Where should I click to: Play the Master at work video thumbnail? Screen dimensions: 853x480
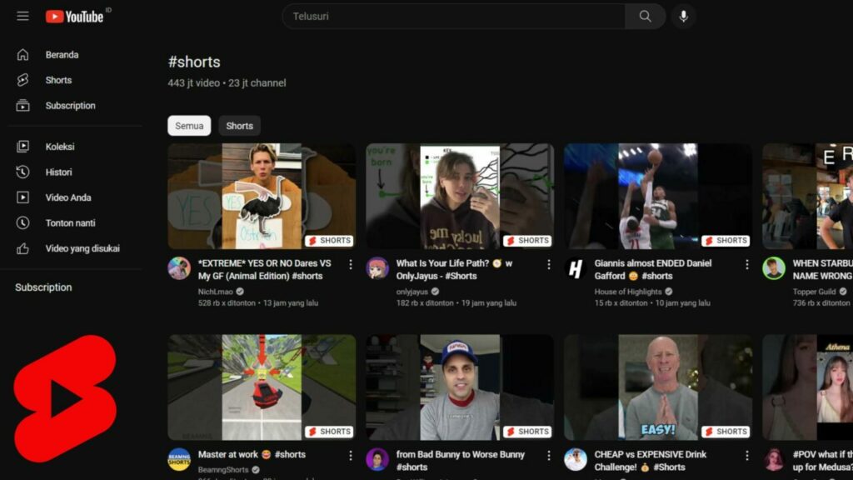click(262, 386)
